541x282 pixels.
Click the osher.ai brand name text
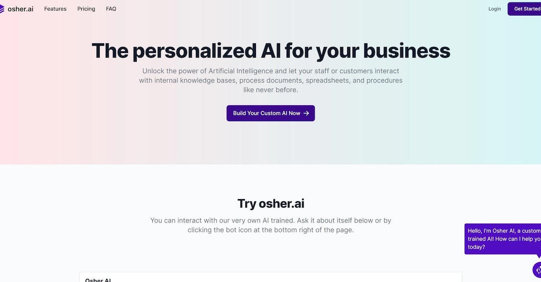[x=21, y=9]
